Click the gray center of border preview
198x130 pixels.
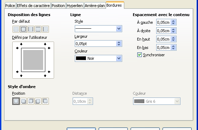(x=33, y=60)
